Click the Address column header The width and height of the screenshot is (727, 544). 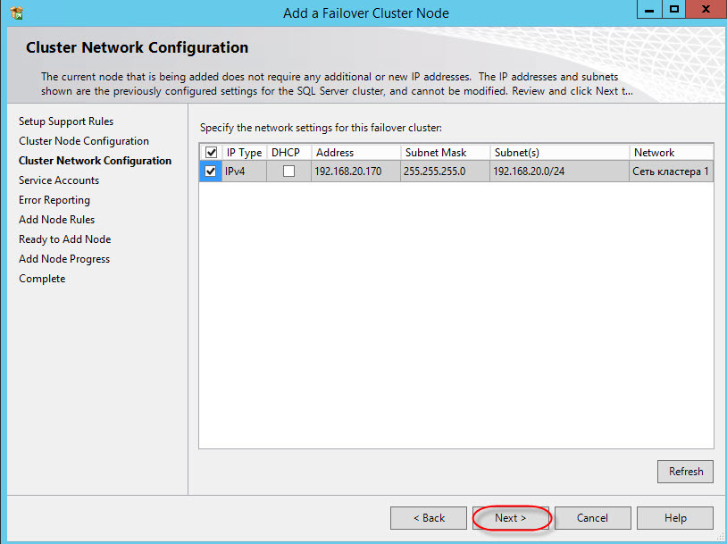pos(335,153)
